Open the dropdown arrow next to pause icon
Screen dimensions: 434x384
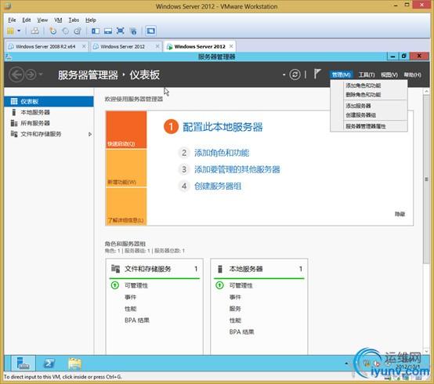(x=19, y=31)
